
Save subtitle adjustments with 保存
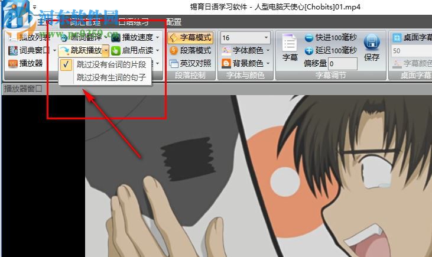(x=372, y=47)
